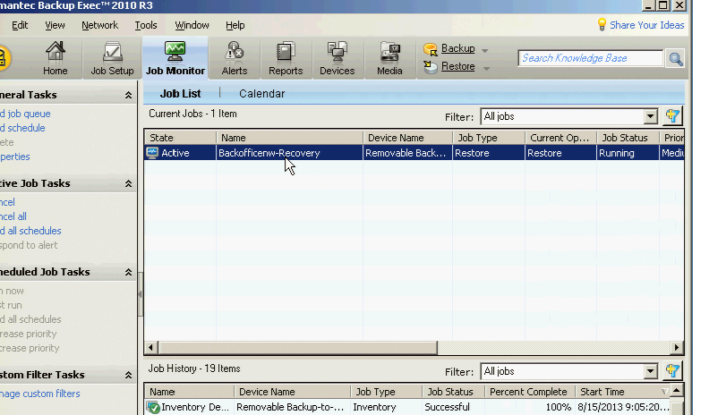Collapse the Active Job Tasks section
Viewport: 709px width, 415px height.
pos(128,183)
